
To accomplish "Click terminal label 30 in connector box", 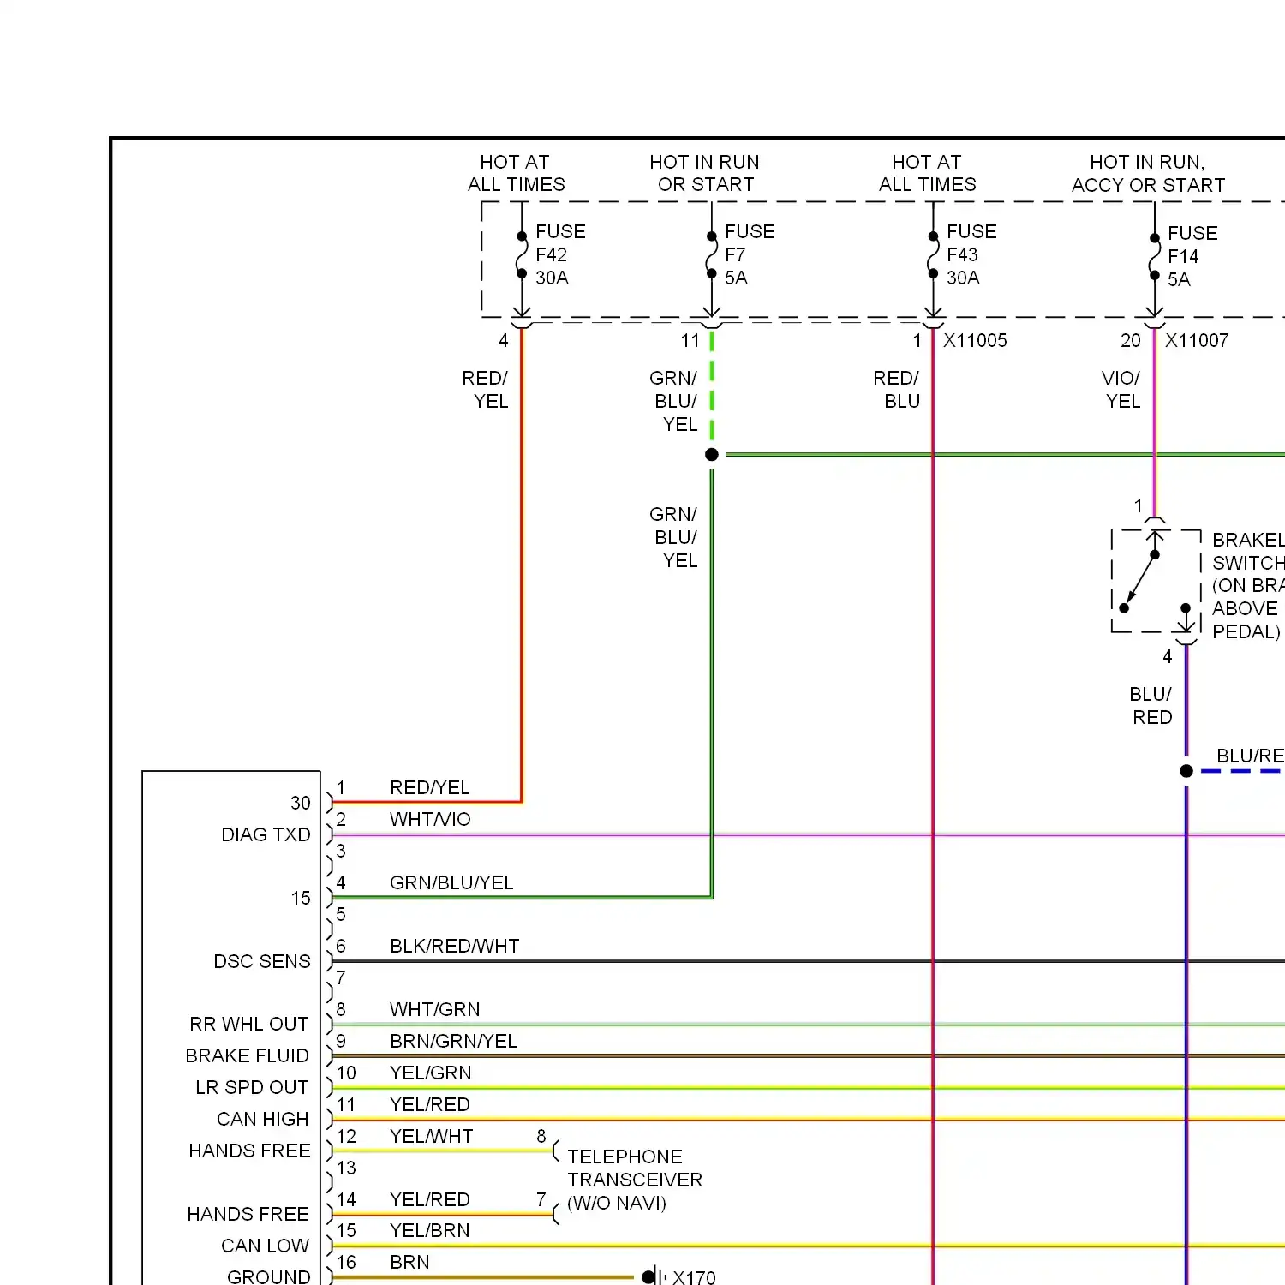I will [301, 803].
